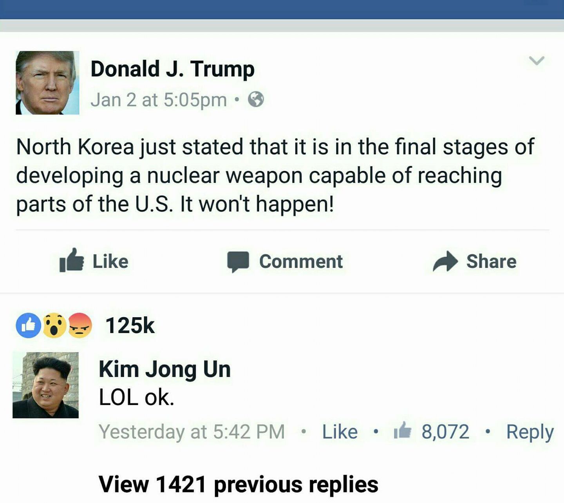Screen dimensions: 564x503
Task: Click the thumbs-up Like icon under the post
Action: [x=72, y=260]
